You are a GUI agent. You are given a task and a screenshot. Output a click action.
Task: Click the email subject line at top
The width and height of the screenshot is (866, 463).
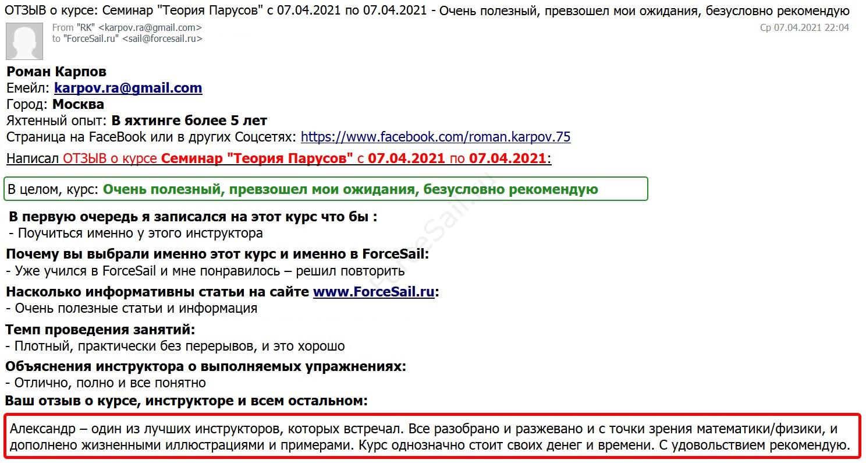coord(427,11)
